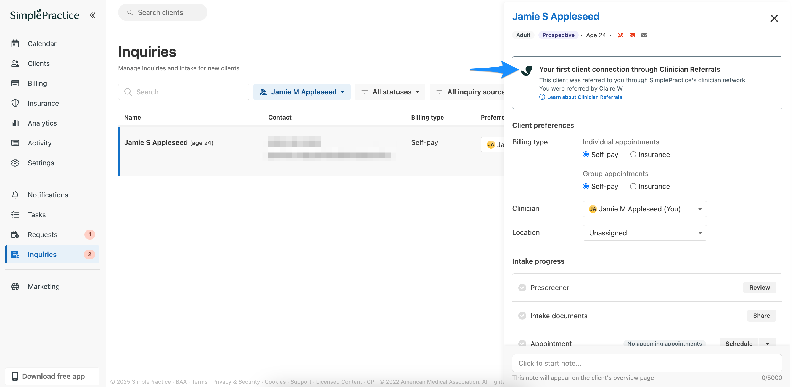Viewport: 793px width, 387px height.
Task: Open the All statuses filter dropdown
Action: 390,92
